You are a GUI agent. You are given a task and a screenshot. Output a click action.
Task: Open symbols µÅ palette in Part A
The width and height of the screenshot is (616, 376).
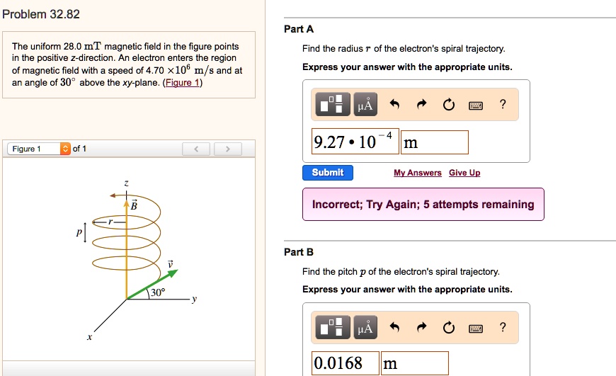tap(365, 105)
